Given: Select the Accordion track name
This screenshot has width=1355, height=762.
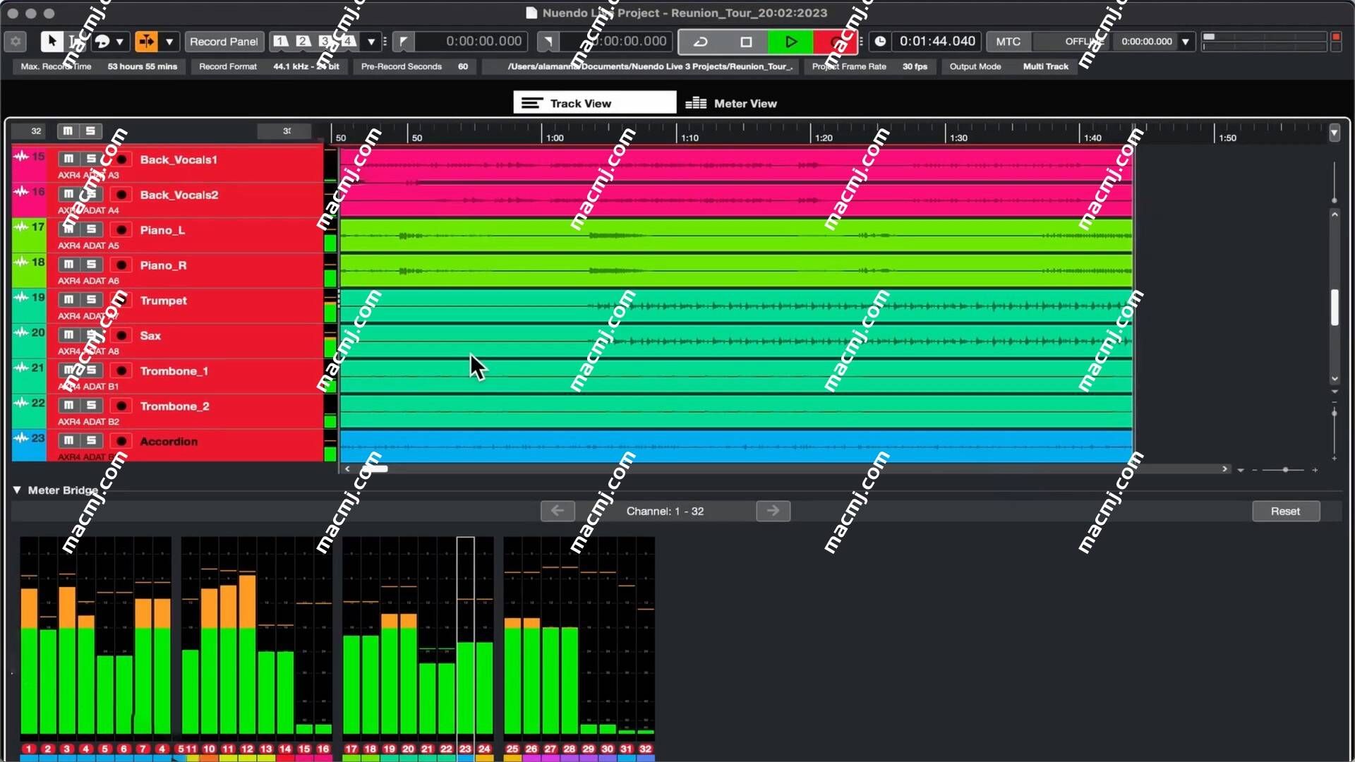Looking at the screenshot, I should [169, 442].
